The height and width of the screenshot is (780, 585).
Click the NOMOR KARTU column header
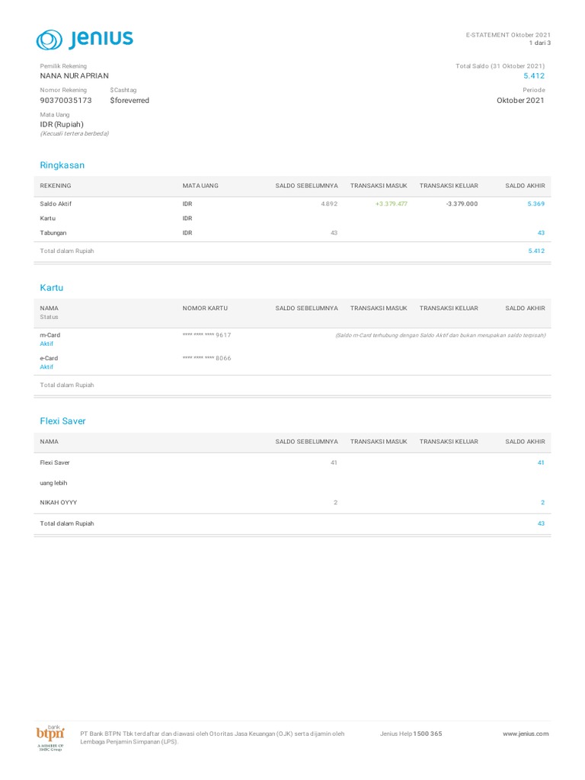click(x=205, y=308)
